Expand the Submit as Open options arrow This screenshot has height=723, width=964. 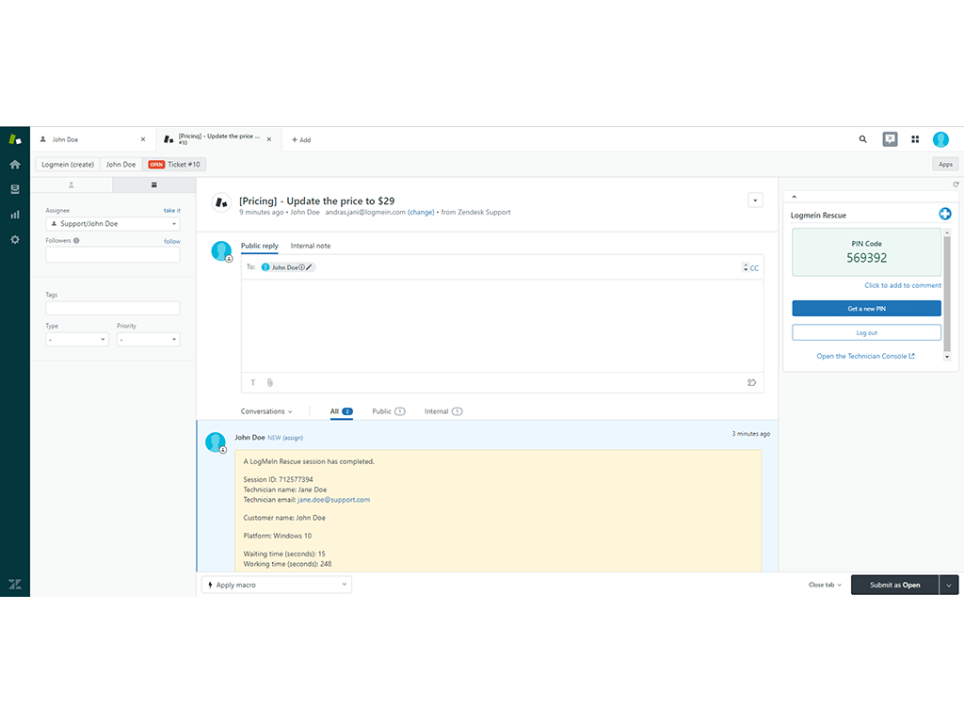pyautogui.click(x=949, y=585)
